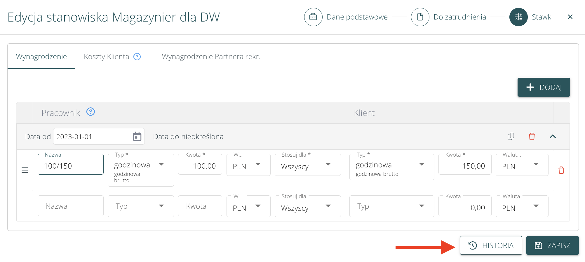Switch to Wynagrodzenie Partnera rekr. tab
The image size is (585, 262).
click(x=211, y=57)
